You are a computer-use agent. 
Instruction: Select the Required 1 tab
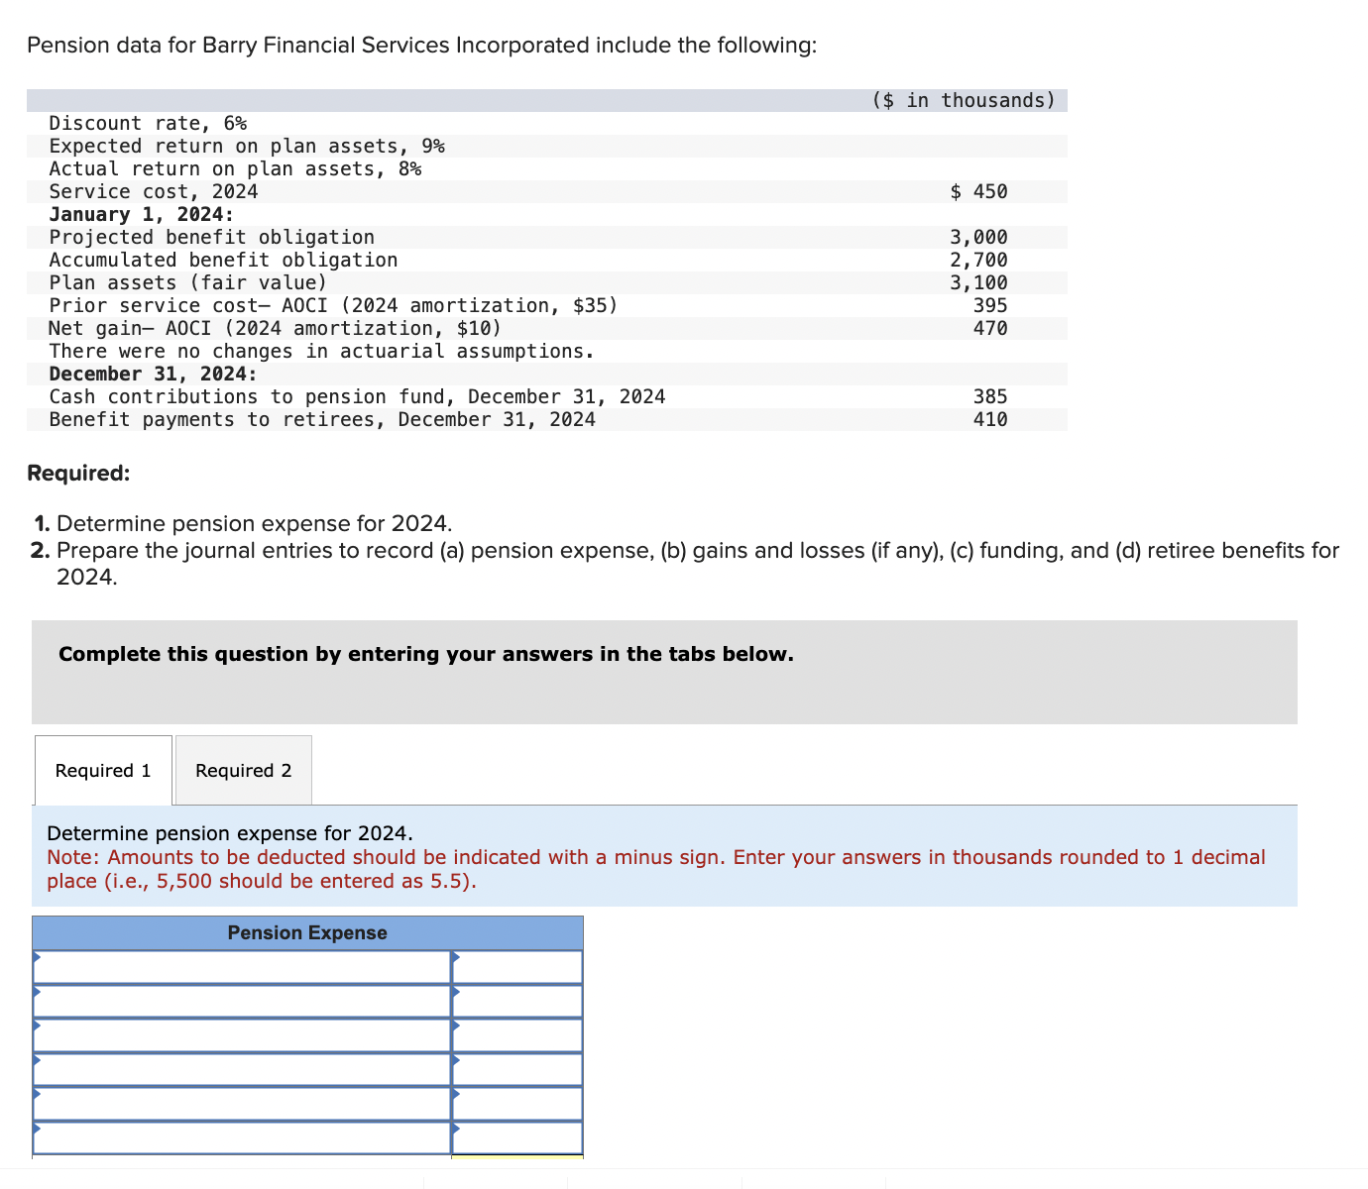point(102,770)
